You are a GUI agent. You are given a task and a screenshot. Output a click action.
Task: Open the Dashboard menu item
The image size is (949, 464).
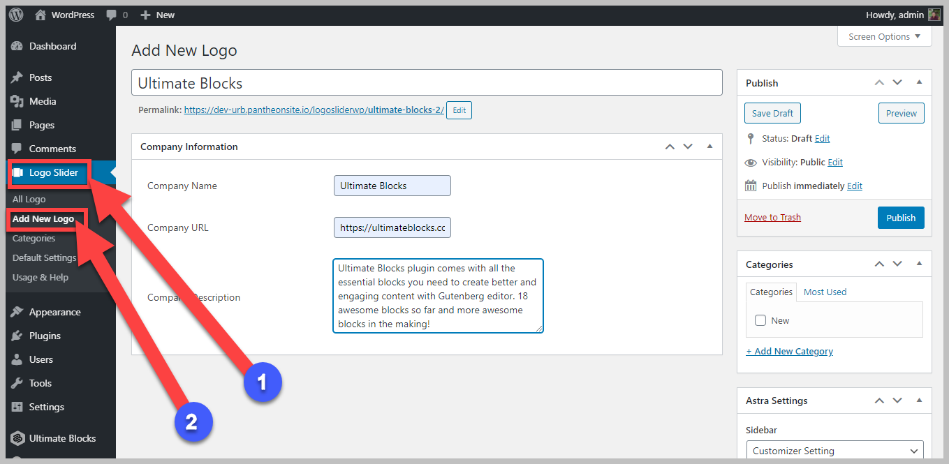(x=52, y=46)
